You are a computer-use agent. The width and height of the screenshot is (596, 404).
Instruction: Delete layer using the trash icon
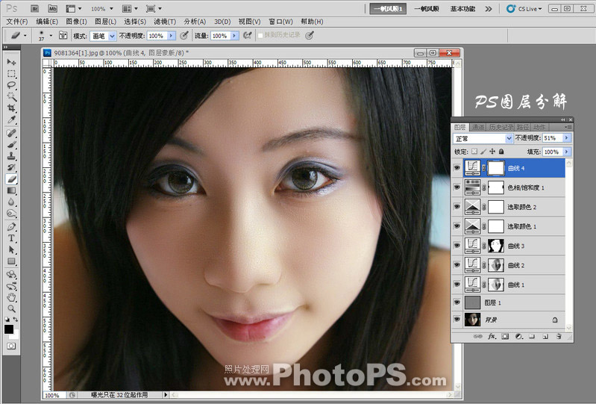[x=559, y=336]
